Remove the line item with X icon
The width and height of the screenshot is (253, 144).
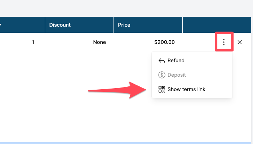pos(240,42)
